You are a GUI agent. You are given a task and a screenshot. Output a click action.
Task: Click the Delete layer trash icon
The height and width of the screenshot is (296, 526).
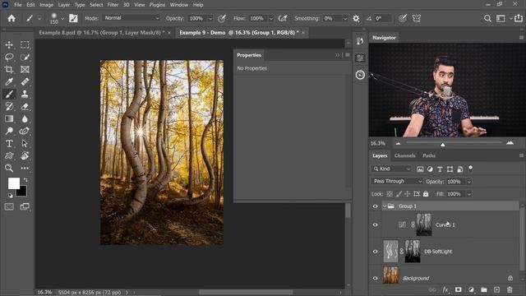[x=510, y=289]
